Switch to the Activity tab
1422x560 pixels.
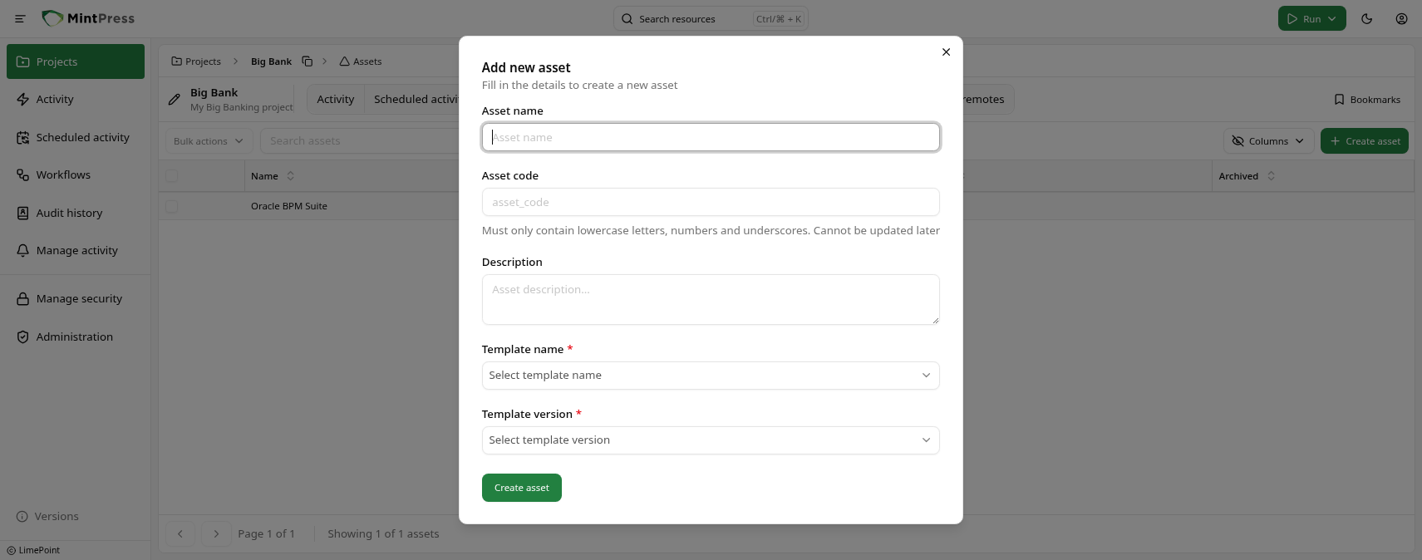(335, 99)
